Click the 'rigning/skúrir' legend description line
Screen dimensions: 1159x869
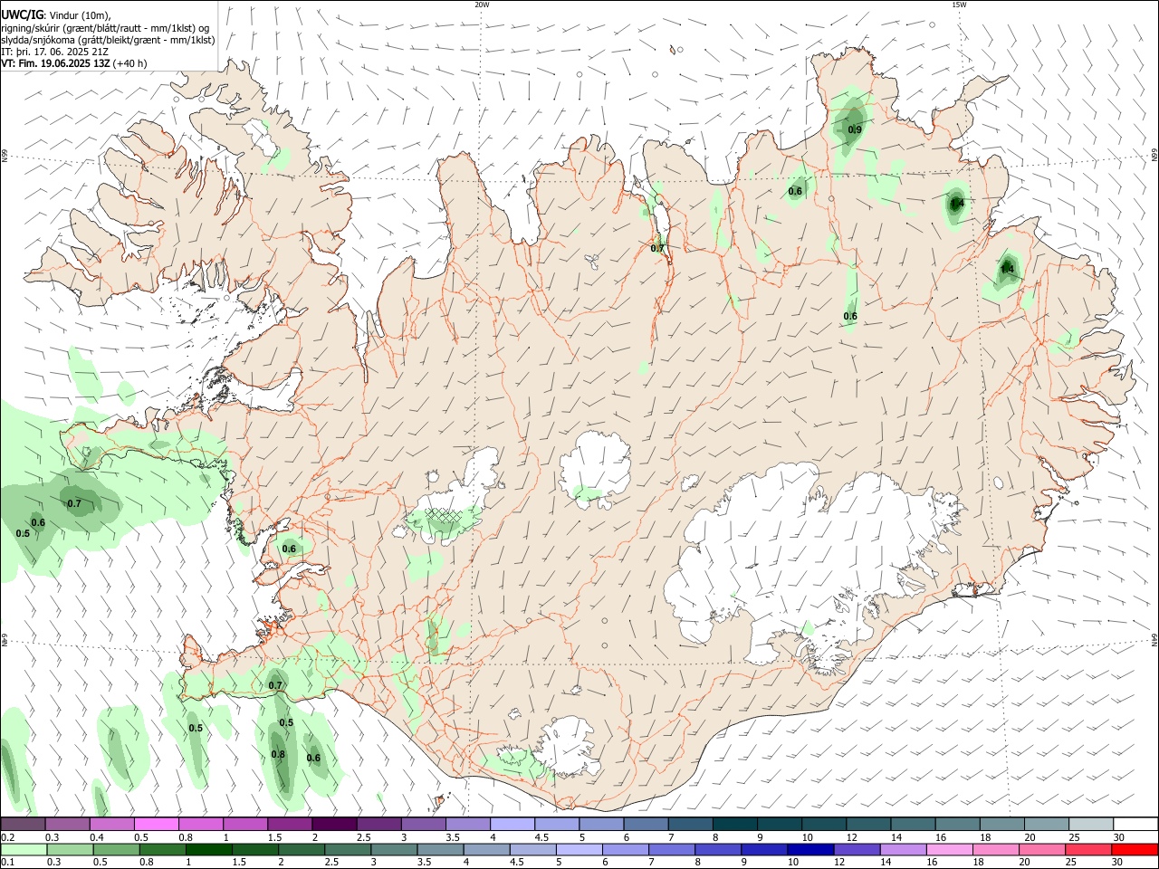coord(105,28)
